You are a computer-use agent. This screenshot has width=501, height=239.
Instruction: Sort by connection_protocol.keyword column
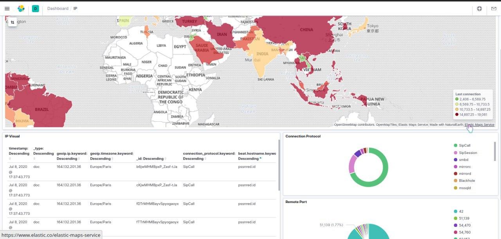(x=209, y=156)
